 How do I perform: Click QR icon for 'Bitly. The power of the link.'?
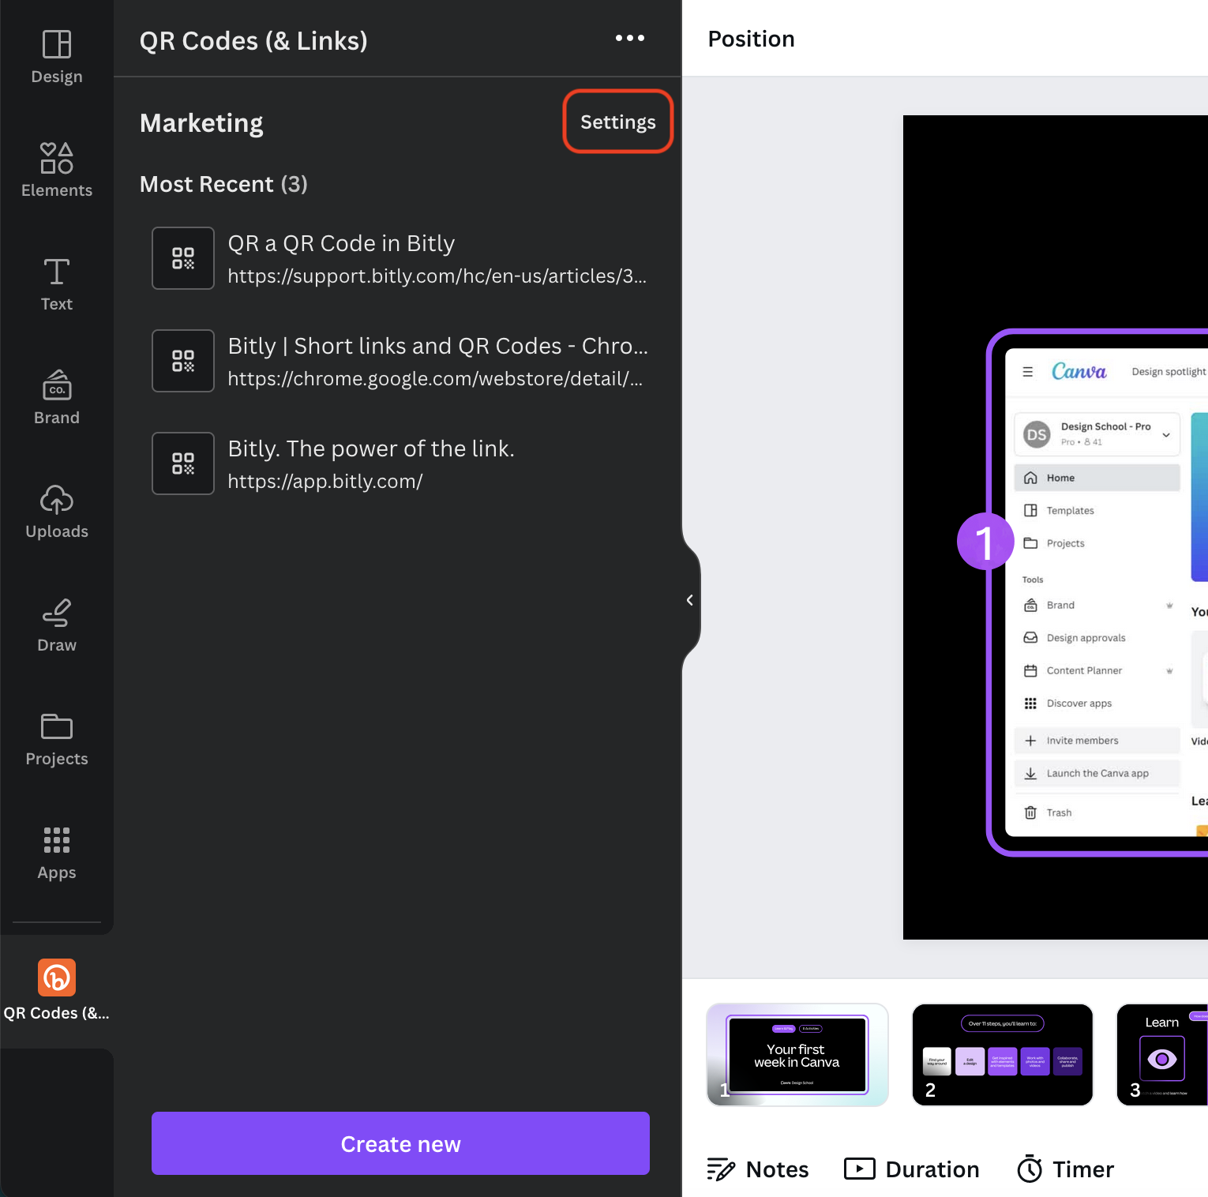click(x=183, y=463)
